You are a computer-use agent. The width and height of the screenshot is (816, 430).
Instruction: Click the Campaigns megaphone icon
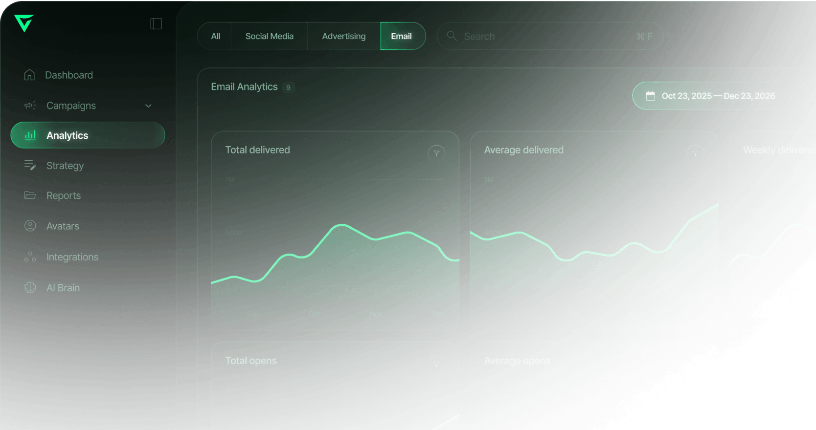click(x=30, y=106)
